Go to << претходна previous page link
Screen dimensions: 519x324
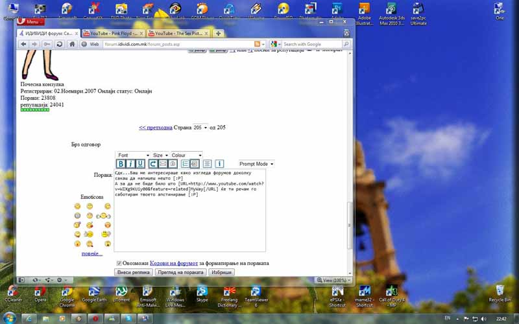156,127
